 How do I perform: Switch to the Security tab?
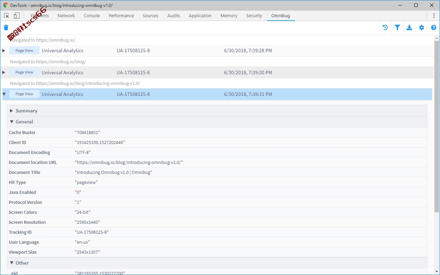coord(254,15)
